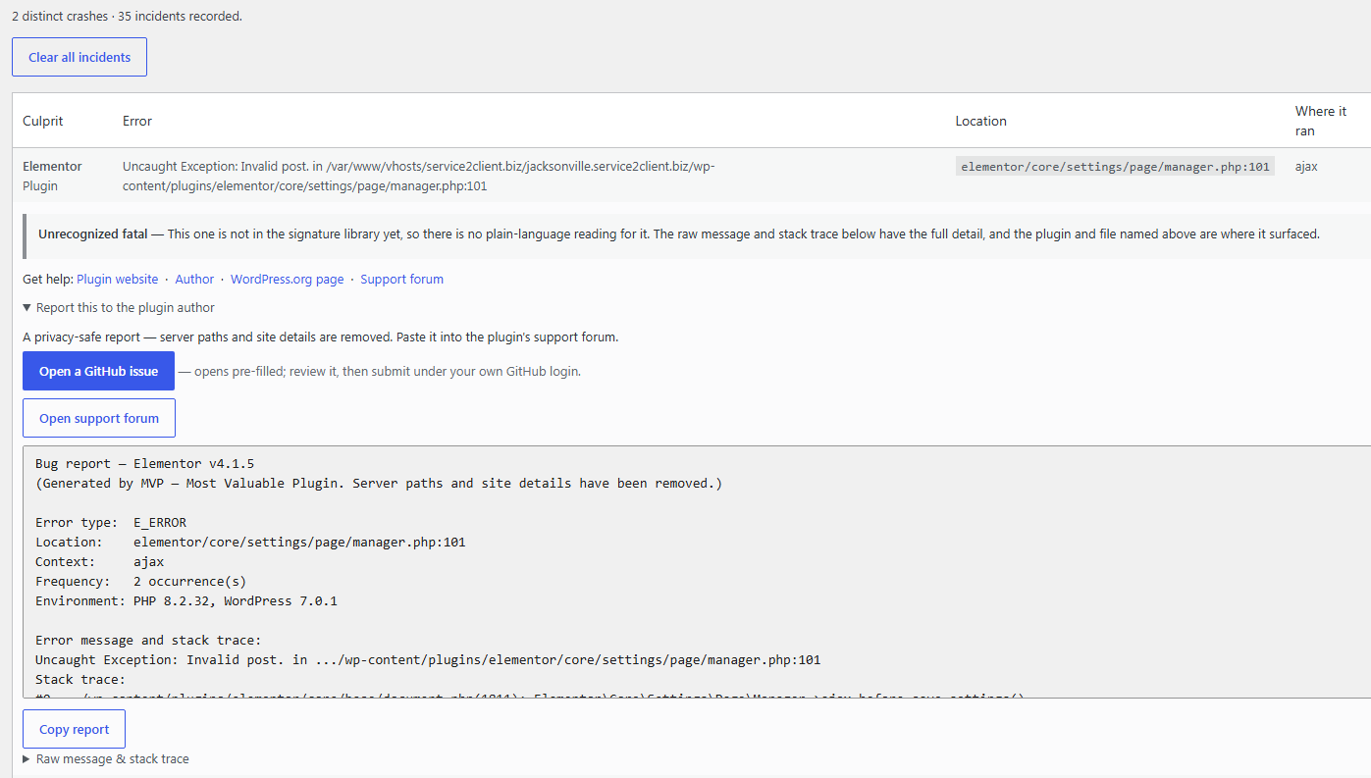This screenshot has width=1371, height=778.
Task: Click the "Location" column header
Action: click(x=981, y=121)
